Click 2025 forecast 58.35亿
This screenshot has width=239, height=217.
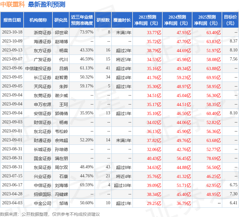(214, 104)
